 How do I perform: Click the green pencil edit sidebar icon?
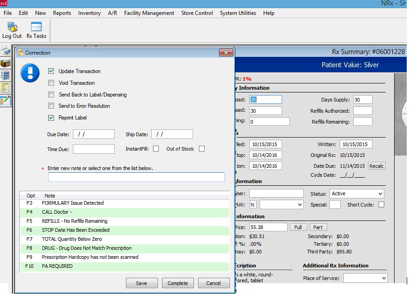click(x=5, y=101)
